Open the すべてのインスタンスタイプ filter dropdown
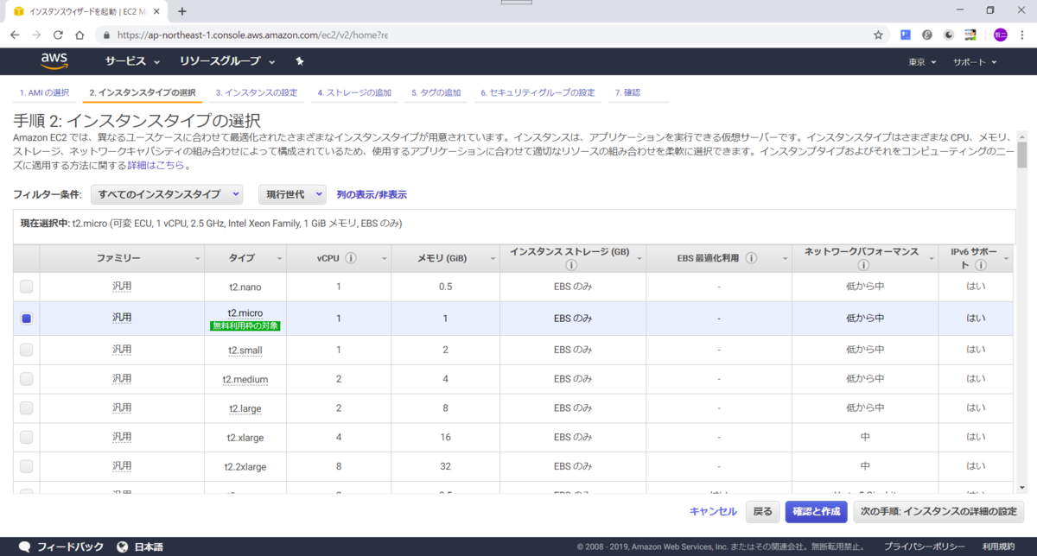Viewport: 1037px width, 556px height. 167,194
